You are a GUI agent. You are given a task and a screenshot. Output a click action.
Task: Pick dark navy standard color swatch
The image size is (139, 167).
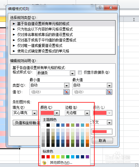(82, 157)
